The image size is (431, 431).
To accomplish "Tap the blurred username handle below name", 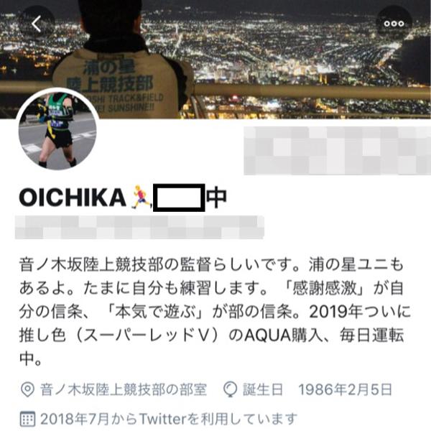I will 139,227.
